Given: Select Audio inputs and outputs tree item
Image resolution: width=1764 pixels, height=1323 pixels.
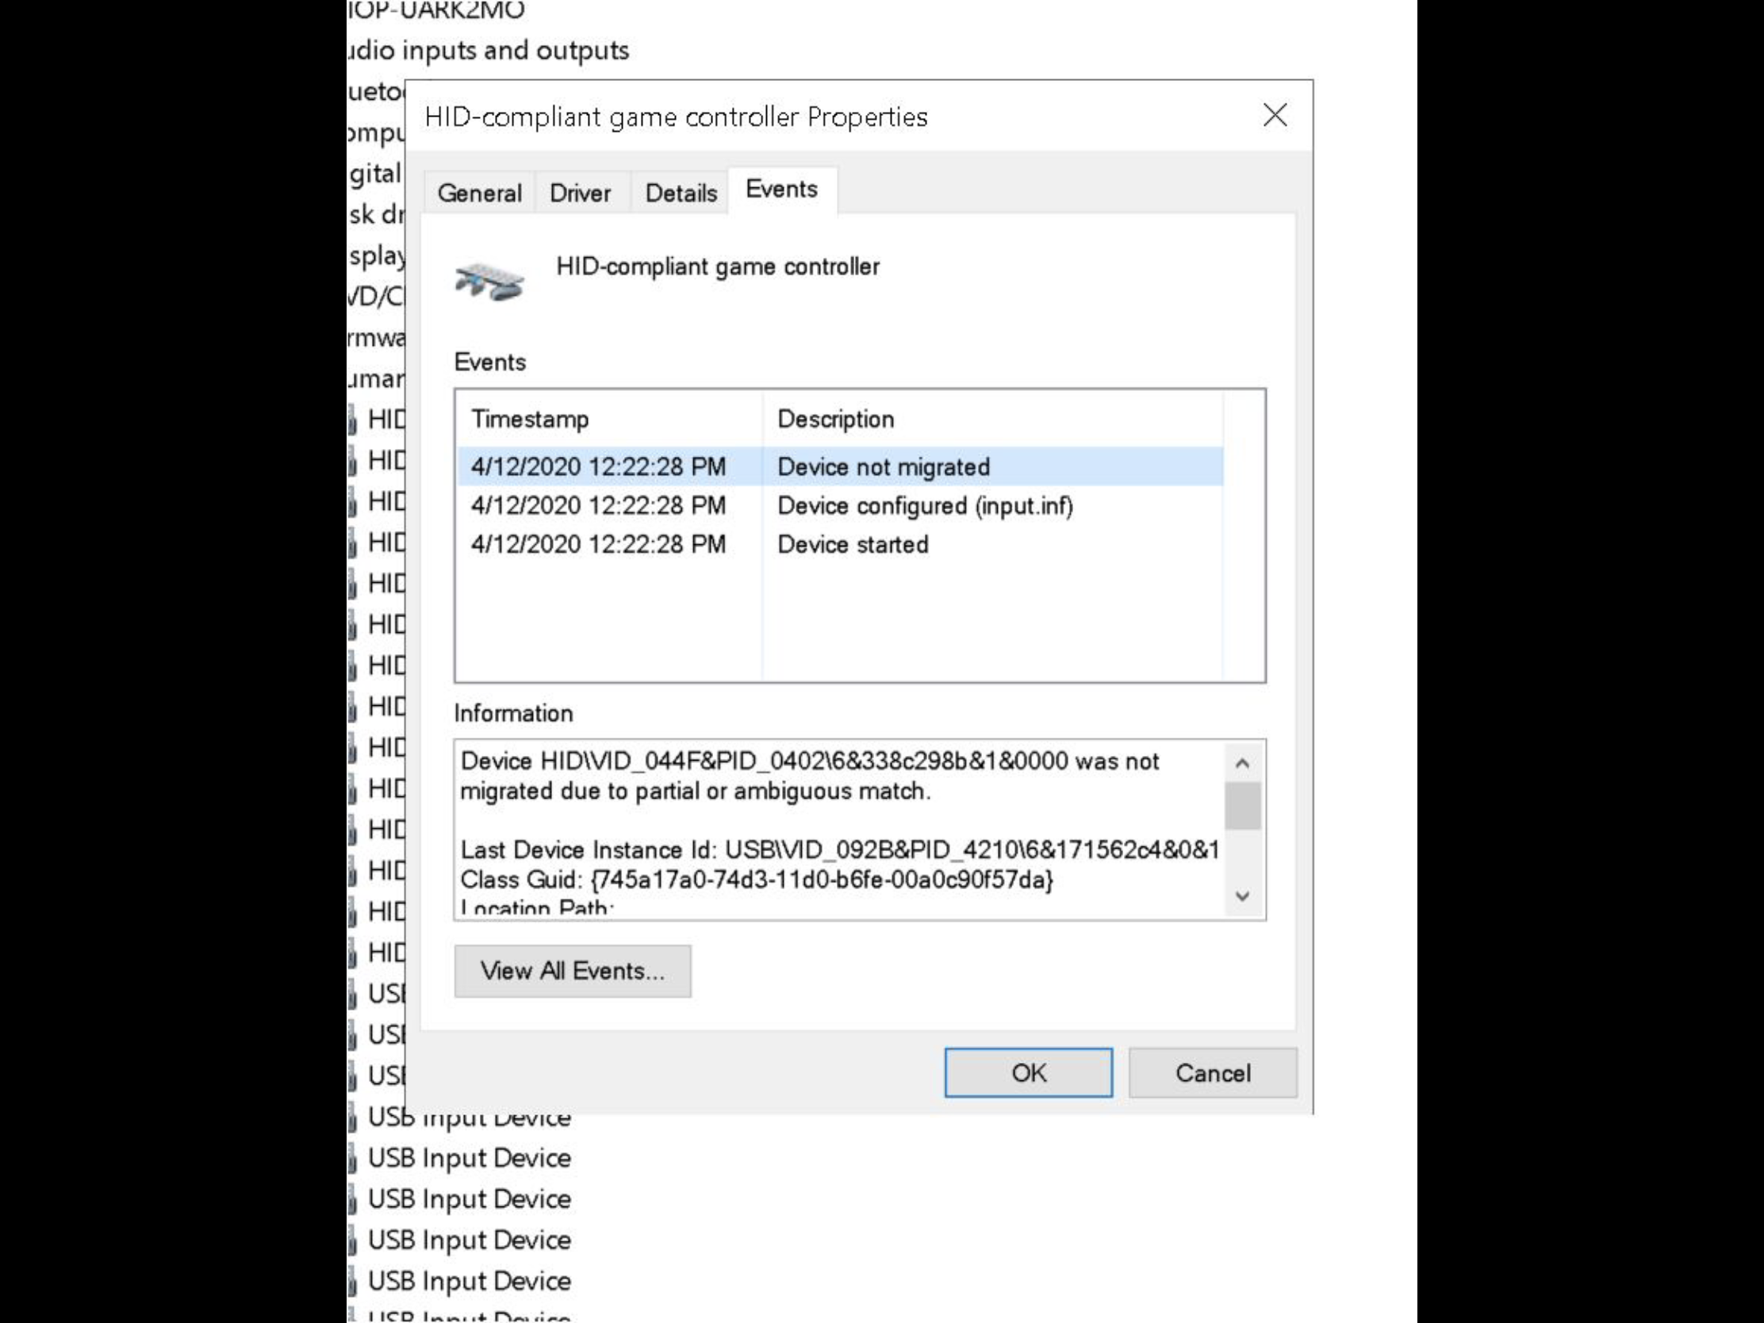Looking at the screenshot, I should tap(489, 50).
